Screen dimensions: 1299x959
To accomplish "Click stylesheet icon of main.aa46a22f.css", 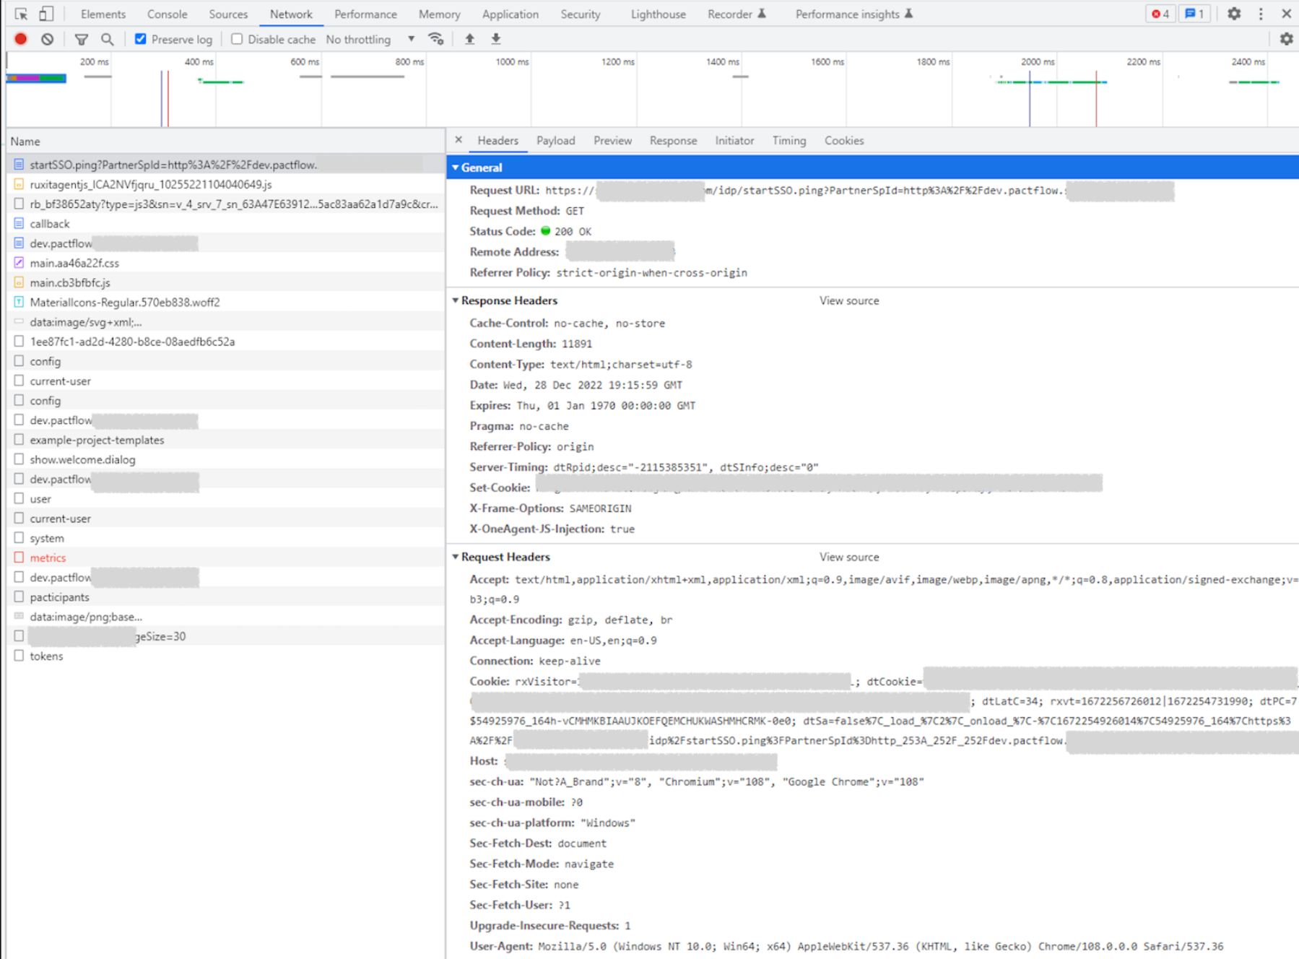I will pyautogui.click(x=19, y=263).
